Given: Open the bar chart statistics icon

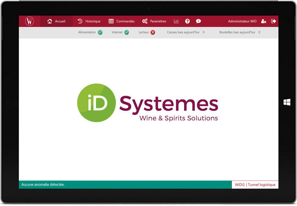Looking at the screenshot, I should click(176, 21).
